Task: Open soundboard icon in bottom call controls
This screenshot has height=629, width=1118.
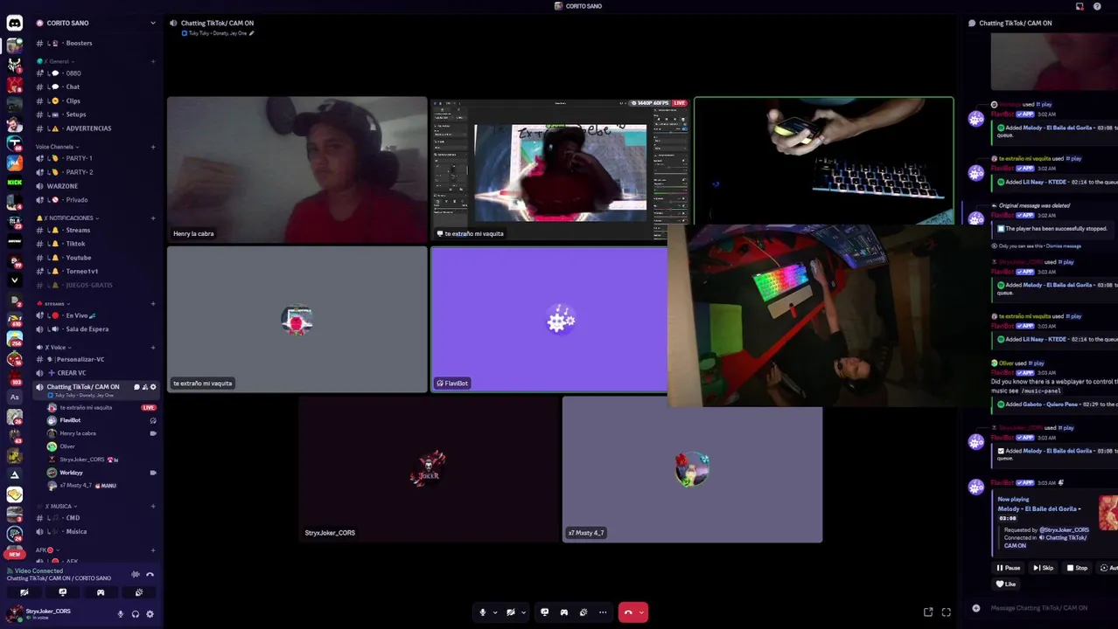Action: [x=583, y=612]
